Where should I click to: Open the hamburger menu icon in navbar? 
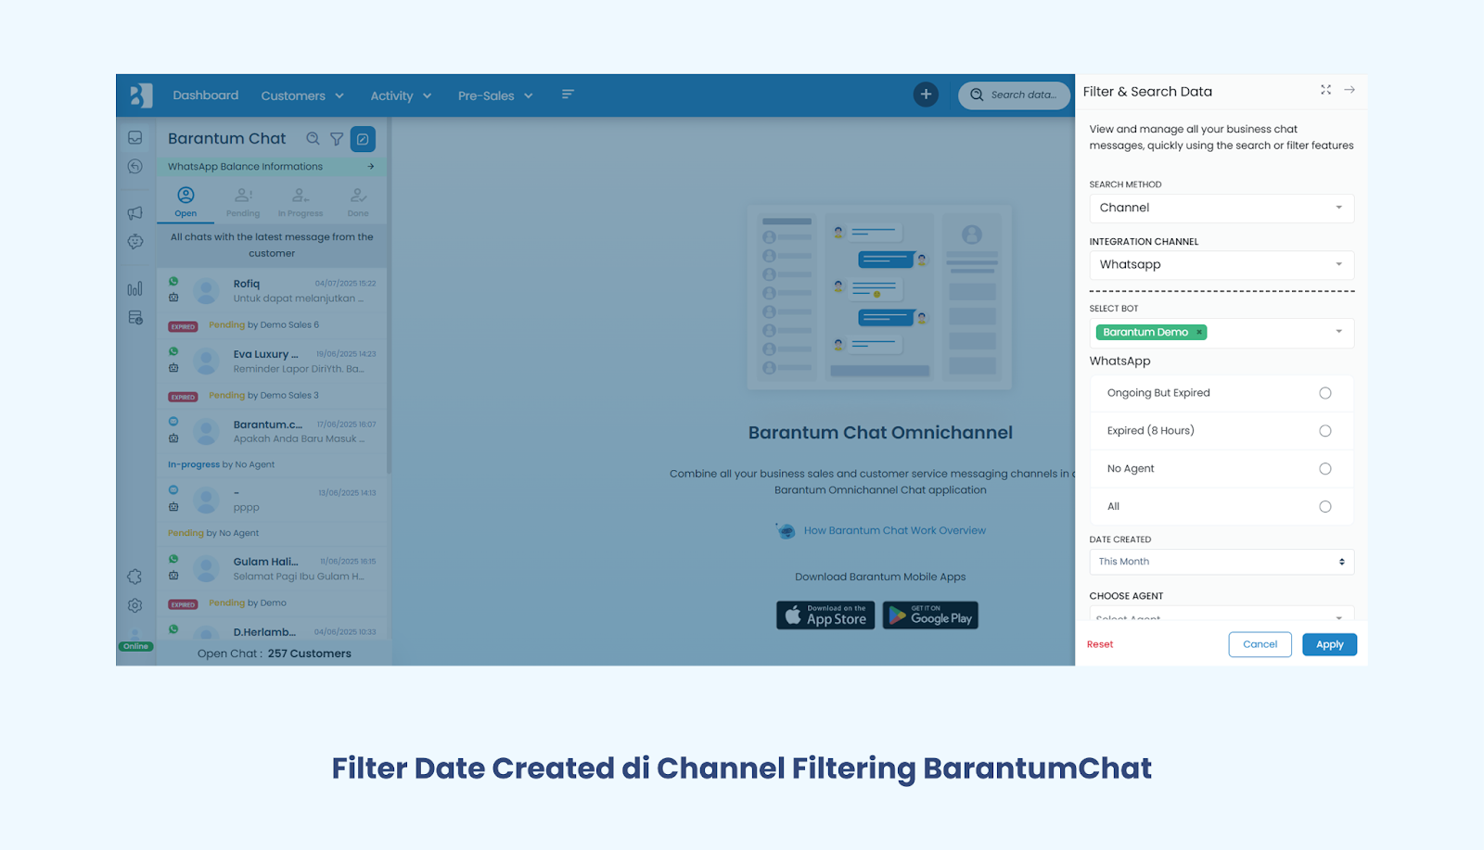click(x=568, y=95)
